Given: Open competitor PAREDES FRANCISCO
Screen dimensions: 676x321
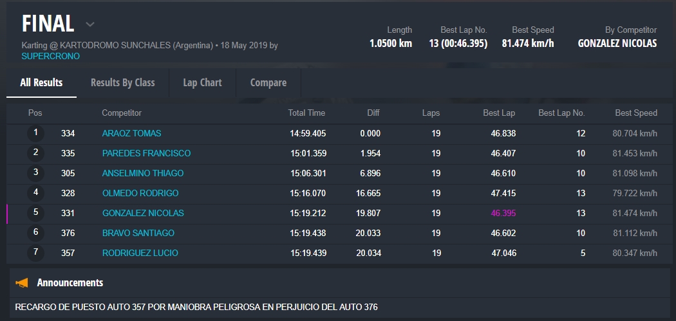Looking at the screenshot, I should 146,153.
